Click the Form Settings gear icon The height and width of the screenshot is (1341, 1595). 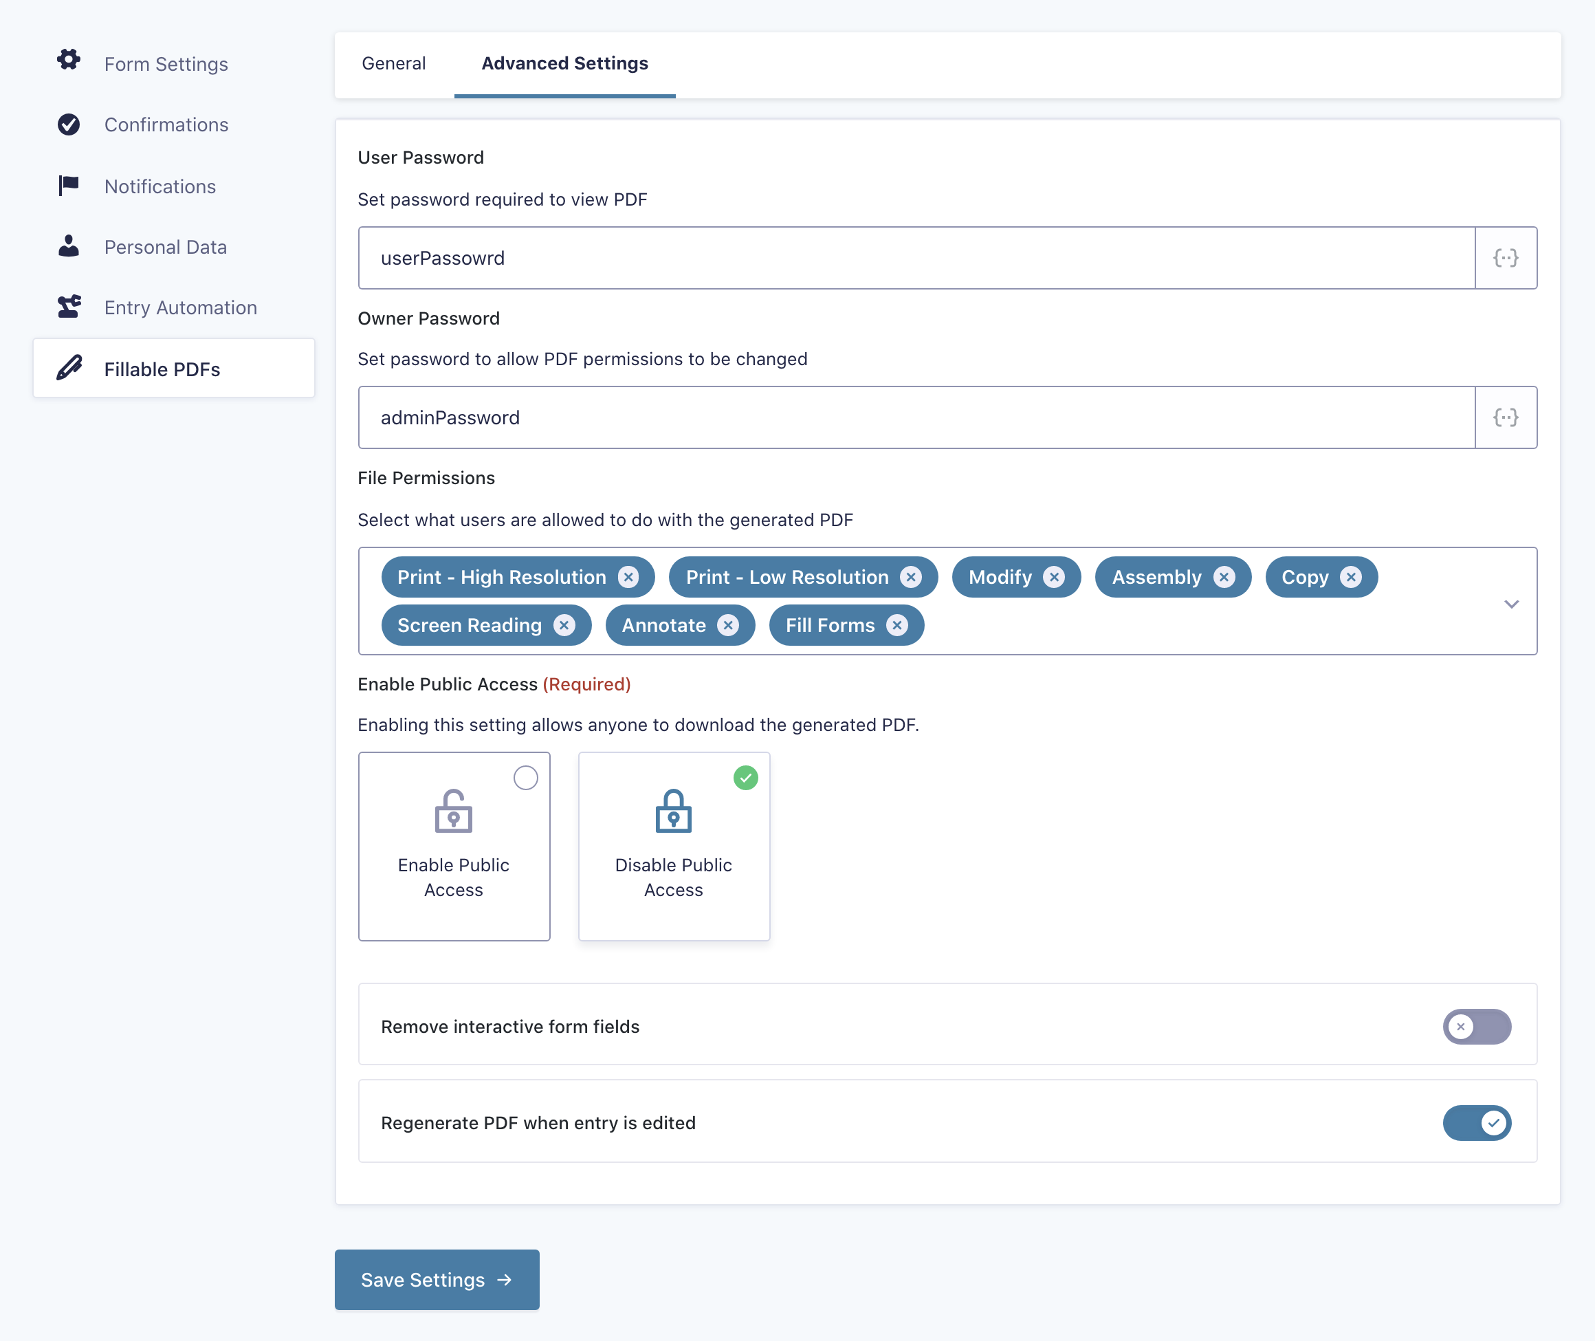68,61
